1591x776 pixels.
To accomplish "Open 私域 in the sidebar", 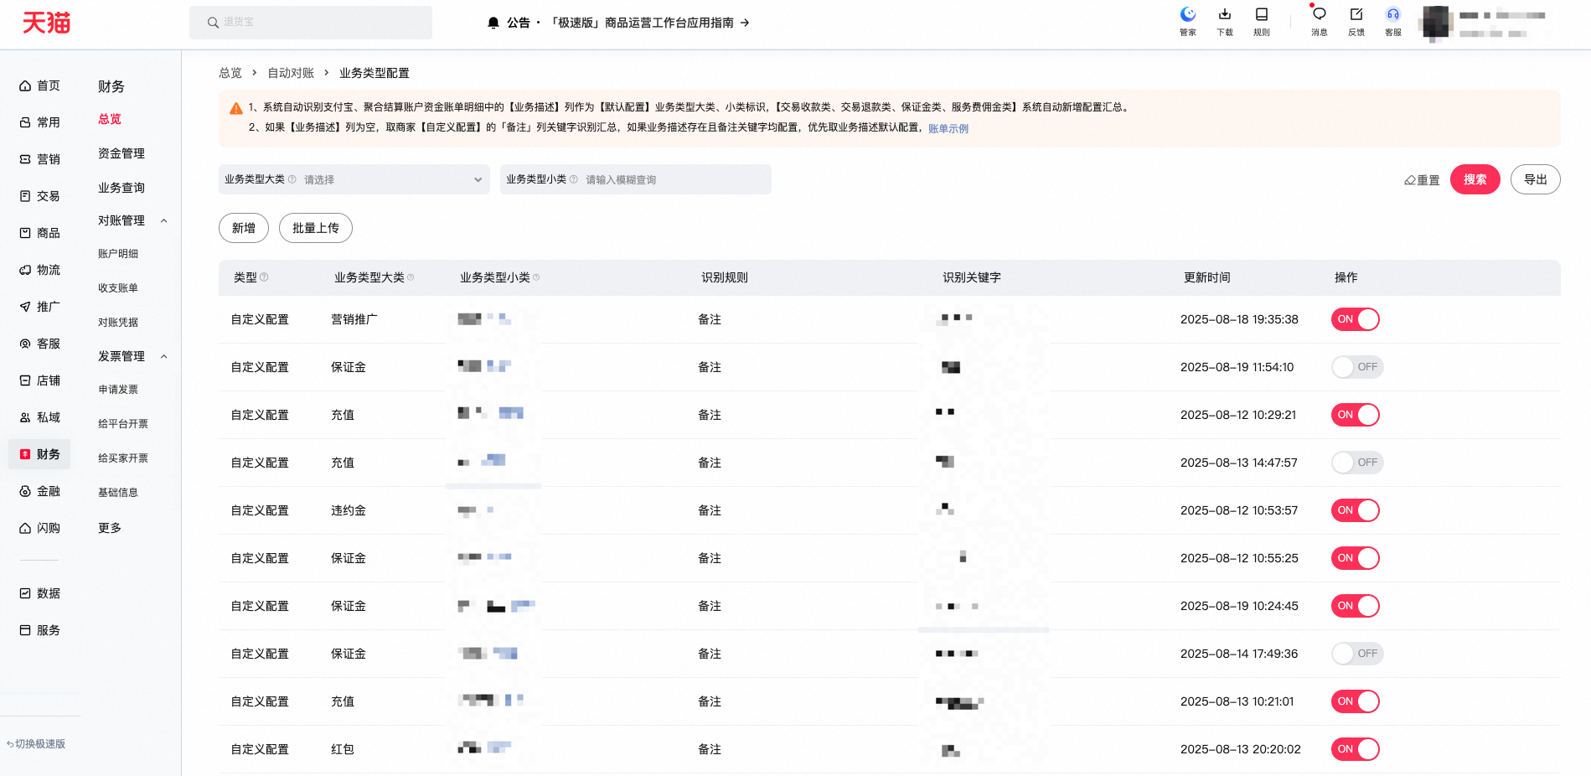I will pyautogui.click(x=40, y=417).
